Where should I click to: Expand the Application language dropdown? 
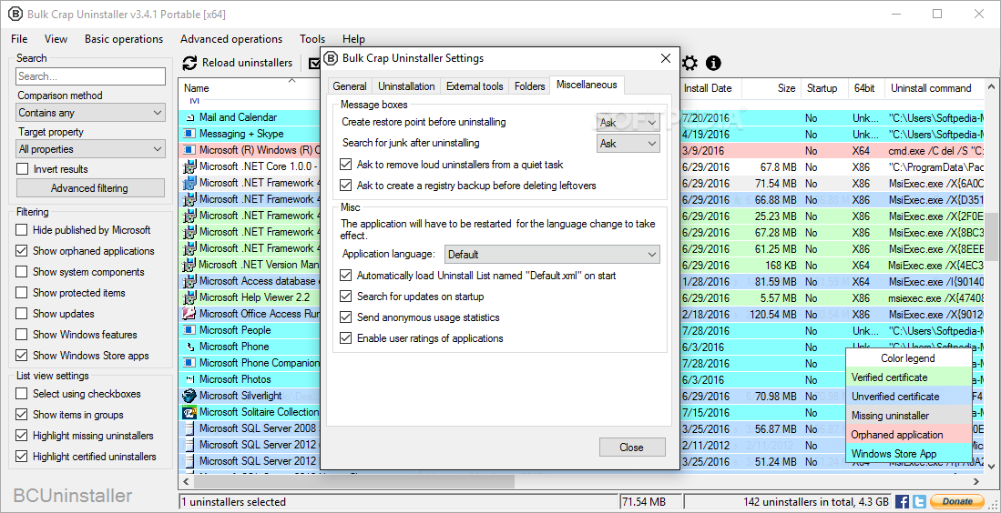552,255
